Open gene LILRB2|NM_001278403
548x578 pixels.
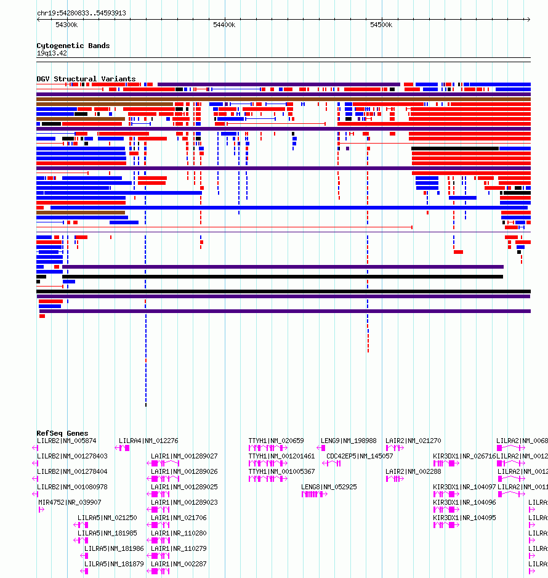tap(72, 456)
